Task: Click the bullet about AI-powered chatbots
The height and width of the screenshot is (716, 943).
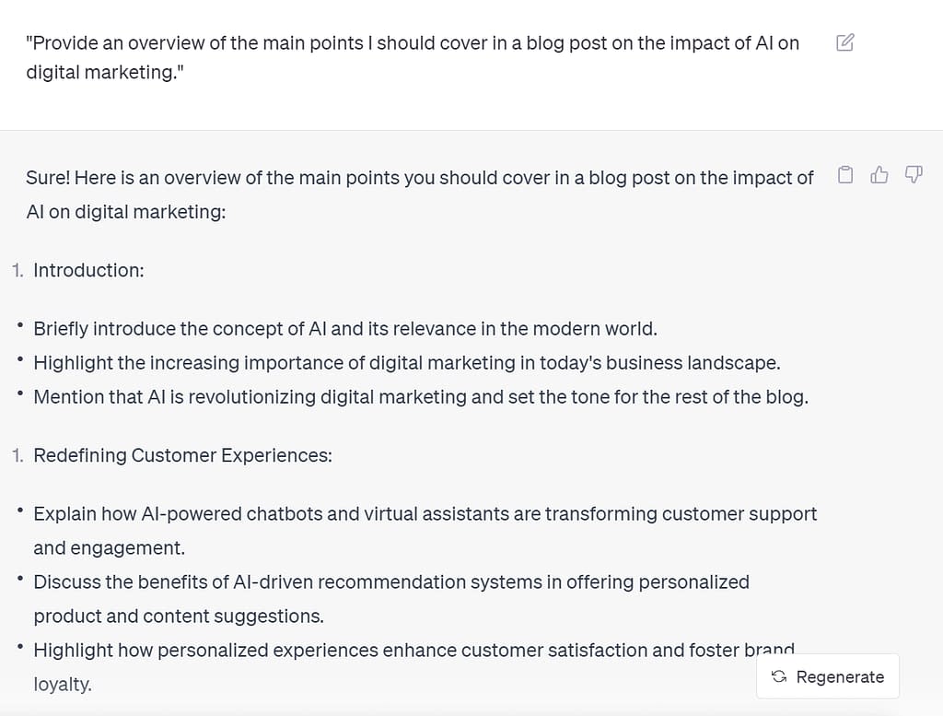Action: coord(425,514)
